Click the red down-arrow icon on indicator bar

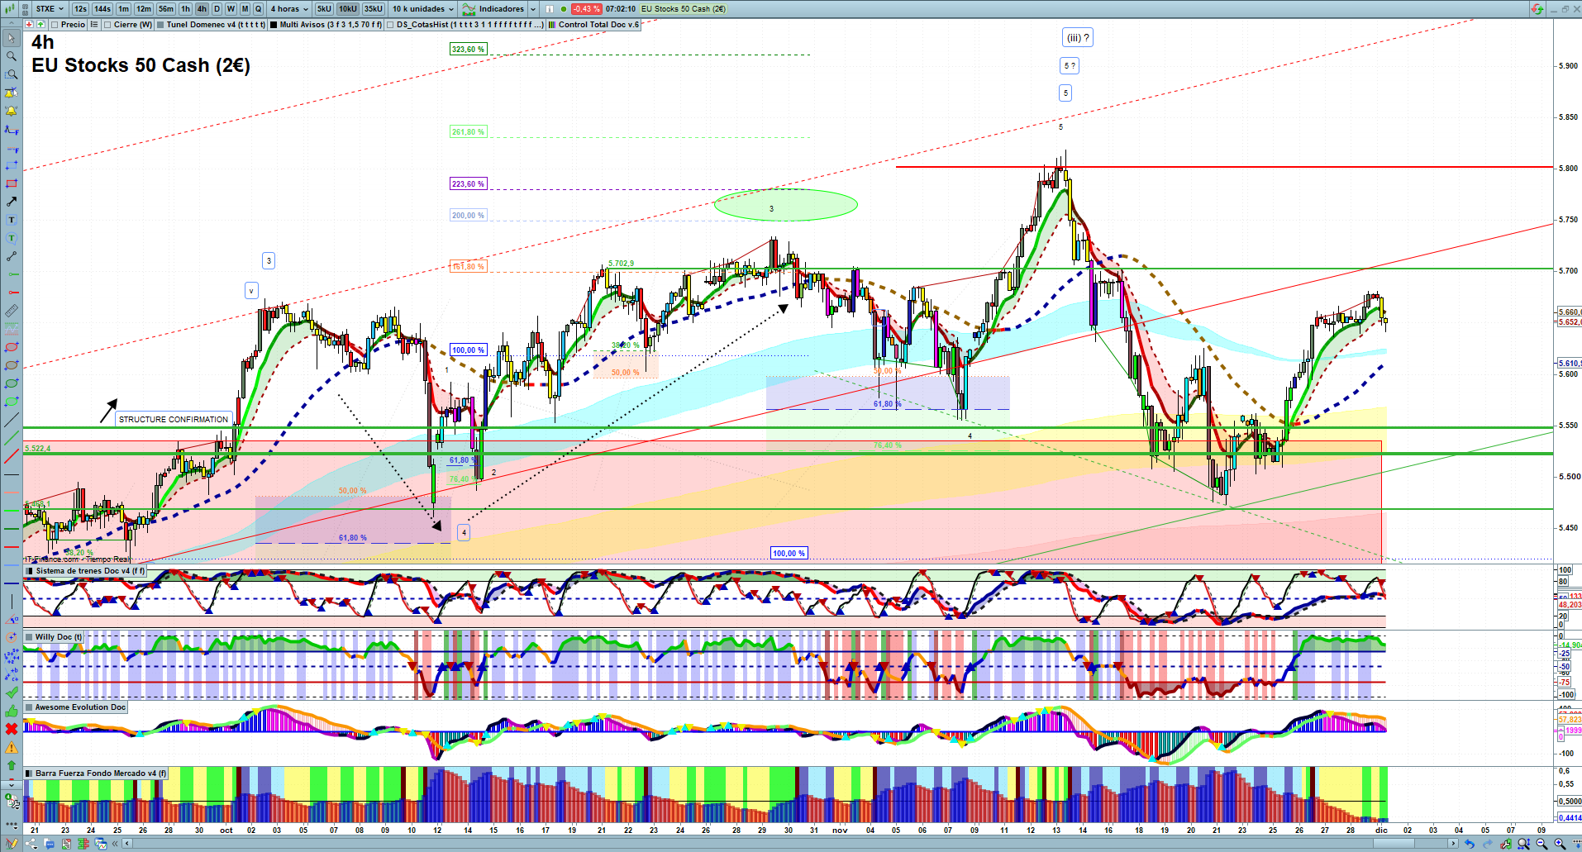(x=30, y=25)
